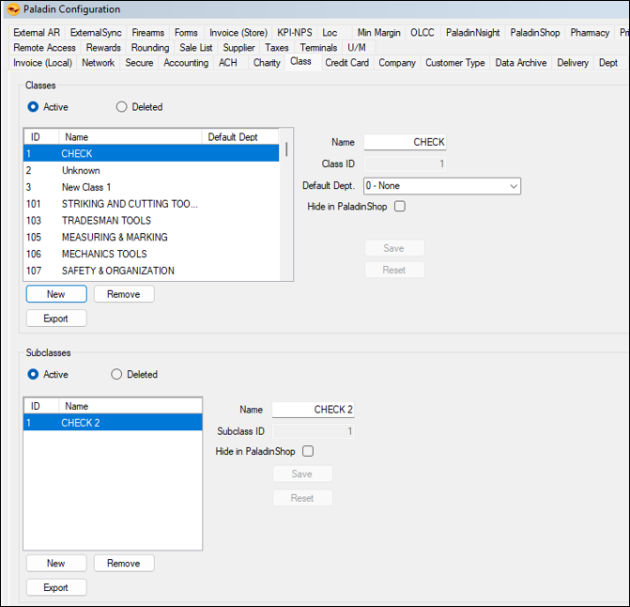The width and height of the screenshot is (630, 607).
Task: Choose Deleted radio button under Subclasses
Action: [116, 374]
